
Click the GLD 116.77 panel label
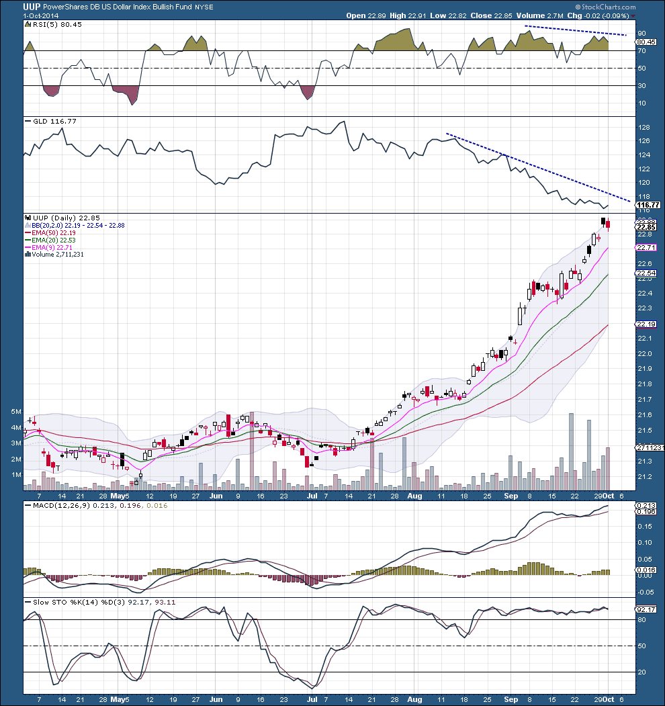click(54, 121)
